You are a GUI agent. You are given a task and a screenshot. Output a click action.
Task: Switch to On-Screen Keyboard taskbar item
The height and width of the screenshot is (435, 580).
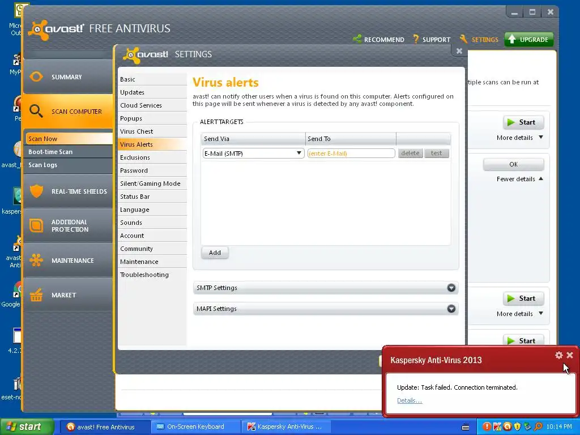pyautogui.click(x=195, y=427)
